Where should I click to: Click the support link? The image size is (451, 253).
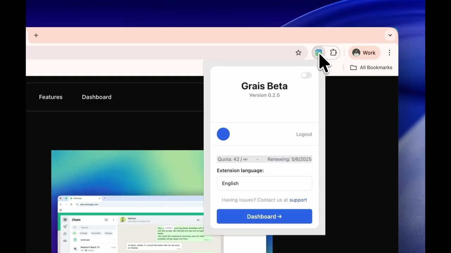pyautogui.click(x=298, y=200)
